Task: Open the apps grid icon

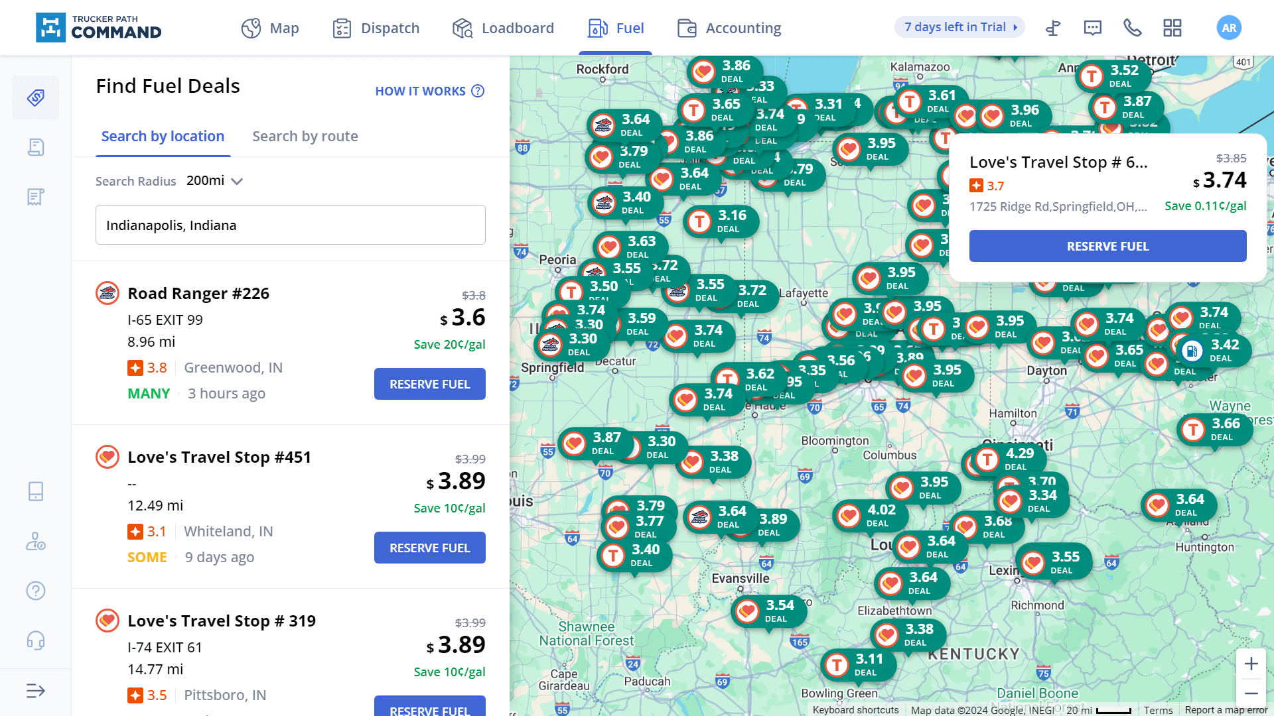Action: pyautogui.click(x=1172, y=28)
